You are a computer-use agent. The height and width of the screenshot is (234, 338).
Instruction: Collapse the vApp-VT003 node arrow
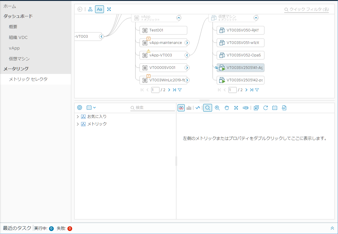[187, 55]
